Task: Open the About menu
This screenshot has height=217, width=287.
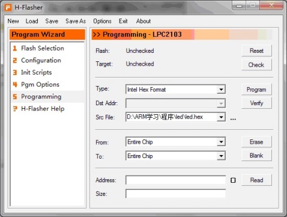Action: point(143,21)
